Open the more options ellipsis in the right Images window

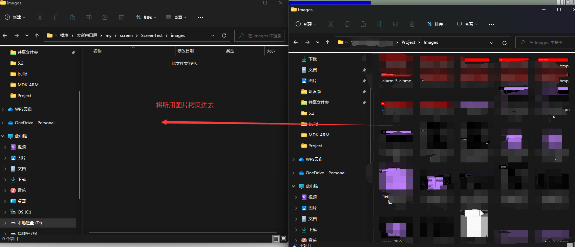pyautogui.click(x=491, y=24)
